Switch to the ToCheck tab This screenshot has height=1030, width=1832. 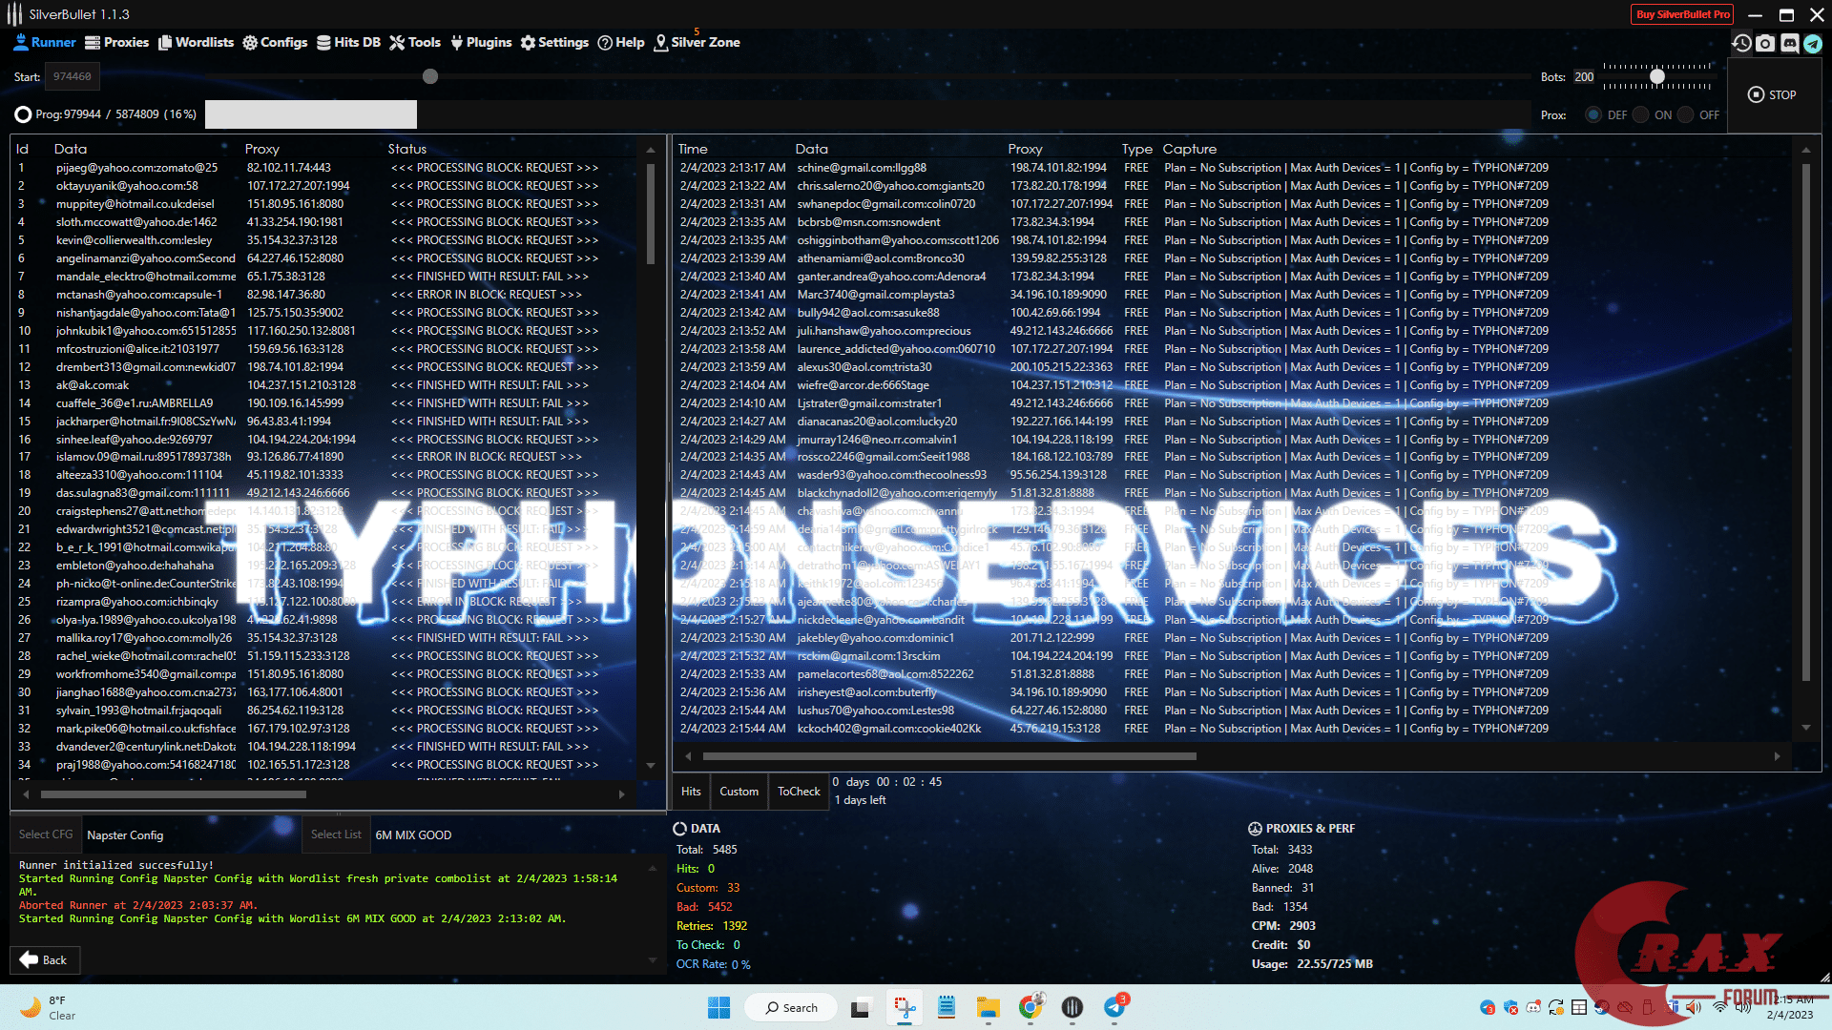point(799,792)
